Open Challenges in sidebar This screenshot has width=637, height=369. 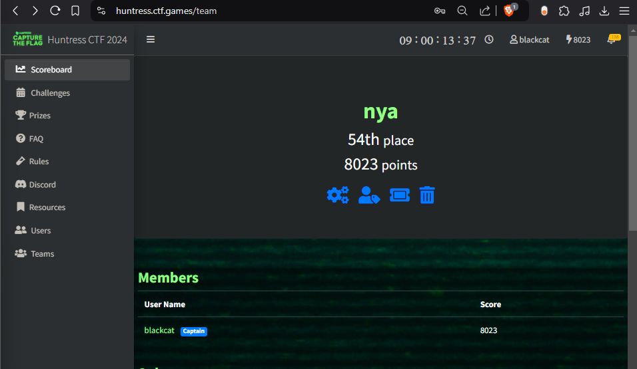coord(67,93)
